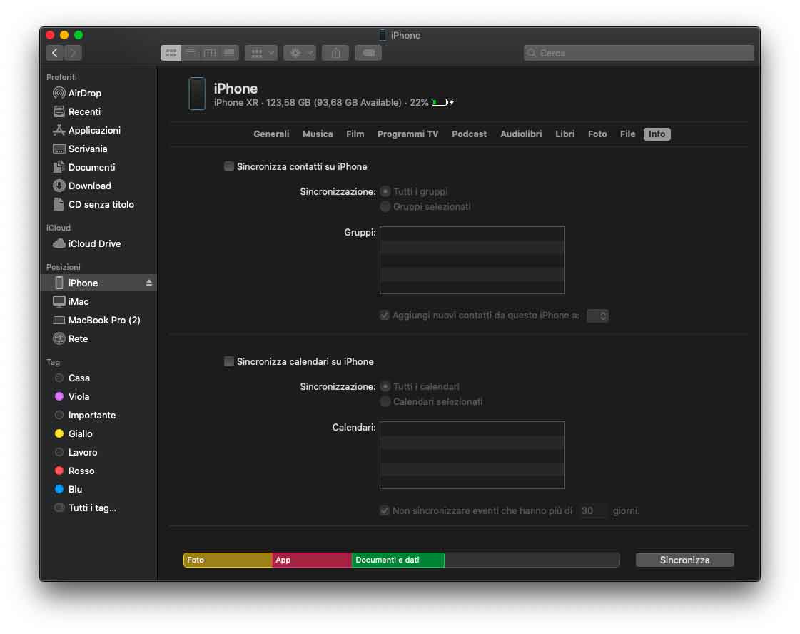Open Documenti in the sidebar
The height and width of the screenshot is (634, 800).
coord(98,167)
